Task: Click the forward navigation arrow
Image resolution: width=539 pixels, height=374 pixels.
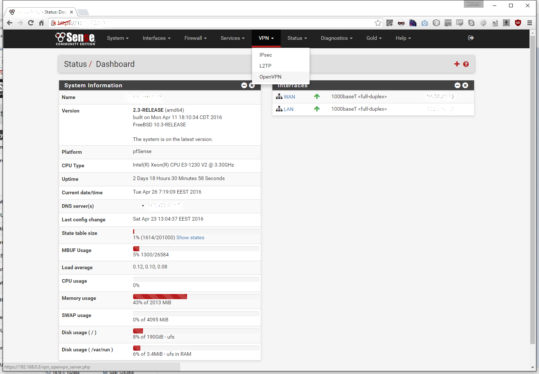Action: click(x=20, y=23)
